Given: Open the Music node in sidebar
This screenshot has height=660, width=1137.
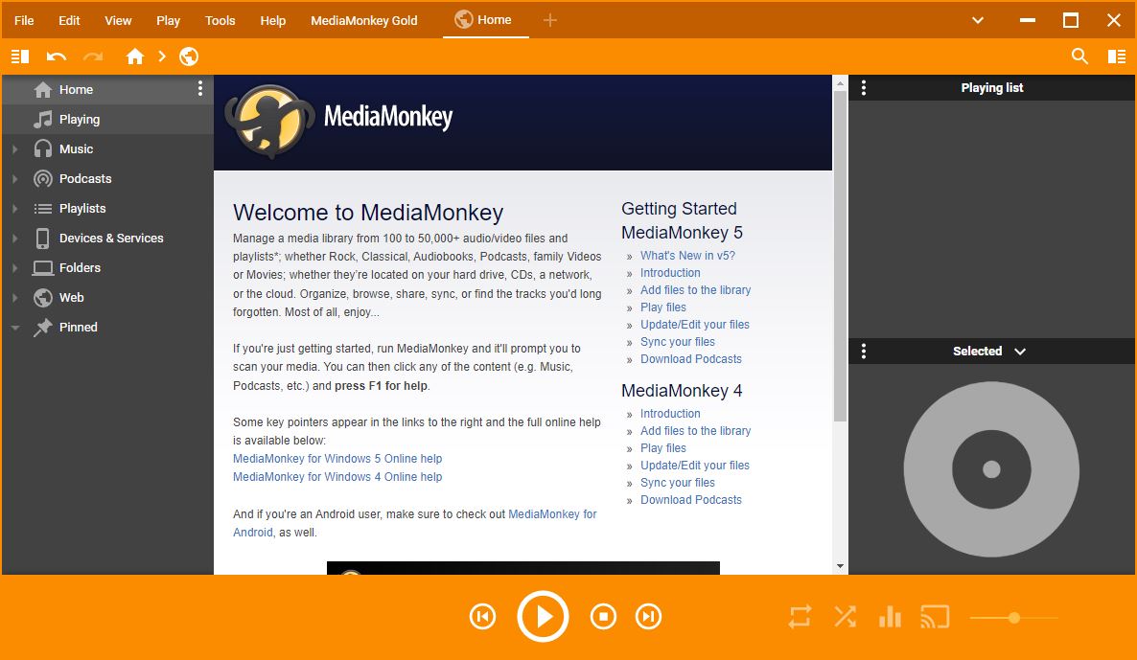Looking at the screenshot, I should click(108, 149).
